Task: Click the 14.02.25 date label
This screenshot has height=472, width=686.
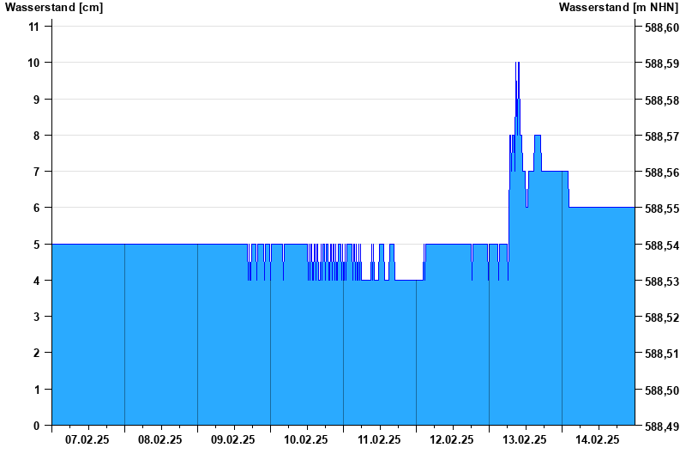Action: (597, 439)
